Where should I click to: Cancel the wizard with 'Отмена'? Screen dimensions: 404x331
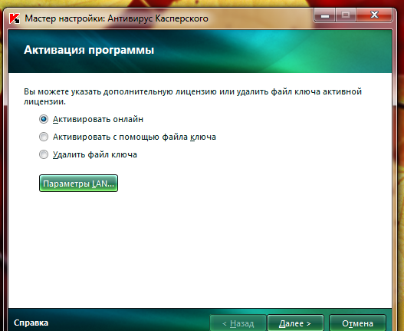[x=357, y=323]
